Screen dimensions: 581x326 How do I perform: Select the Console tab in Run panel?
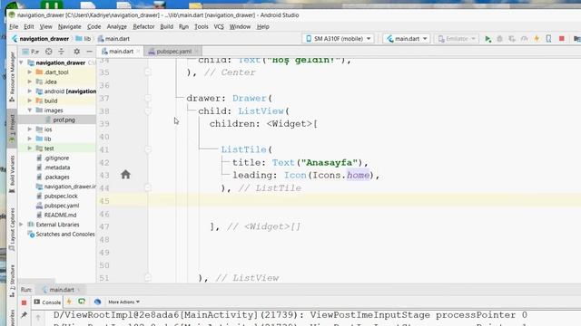click(47, 302)
